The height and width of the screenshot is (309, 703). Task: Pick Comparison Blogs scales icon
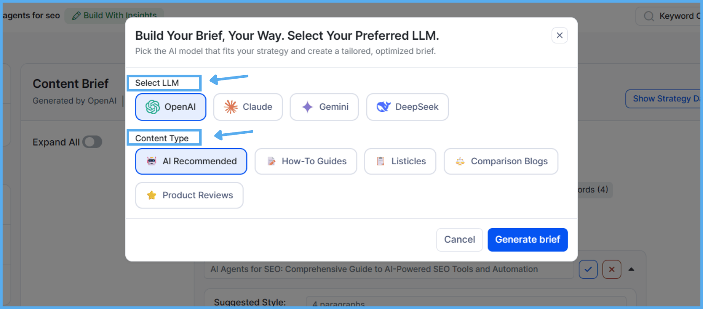coord(460,161)
